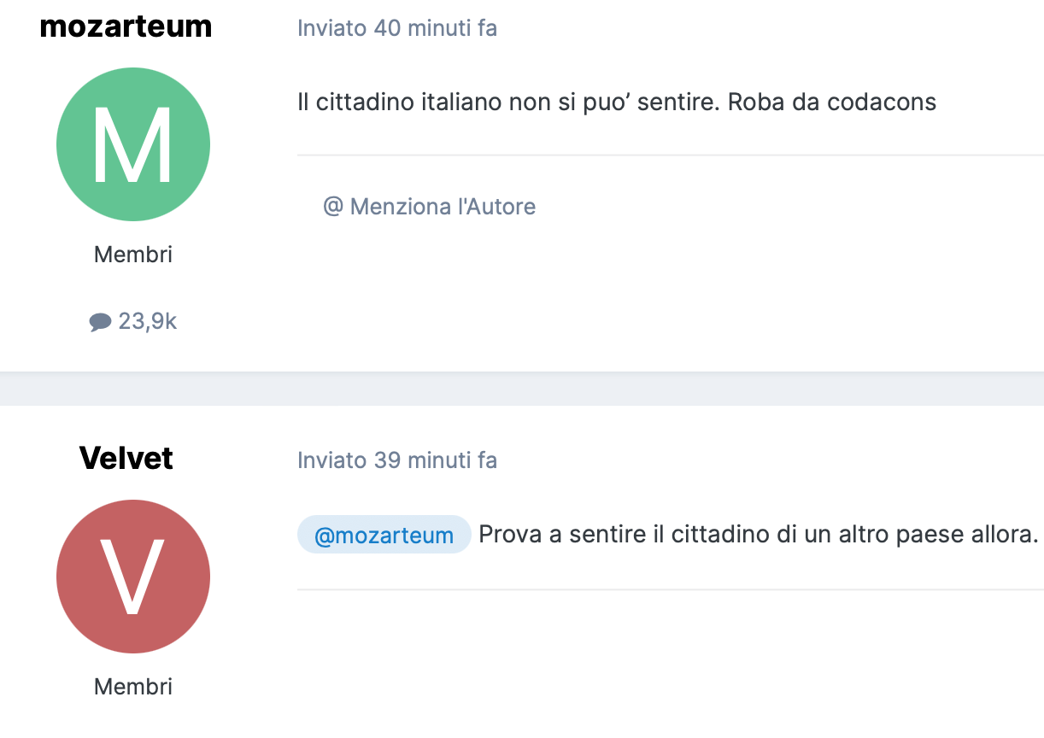Open the Velvet username profile link
Image resolution: width=1044 pixels, height=738 pixels.
pos(126,459)
